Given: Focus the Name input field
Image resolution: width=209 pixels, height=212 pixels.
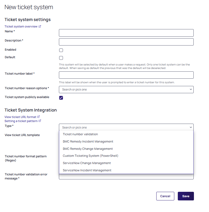Looking at the screenshot, I should (x=126, y=33).
